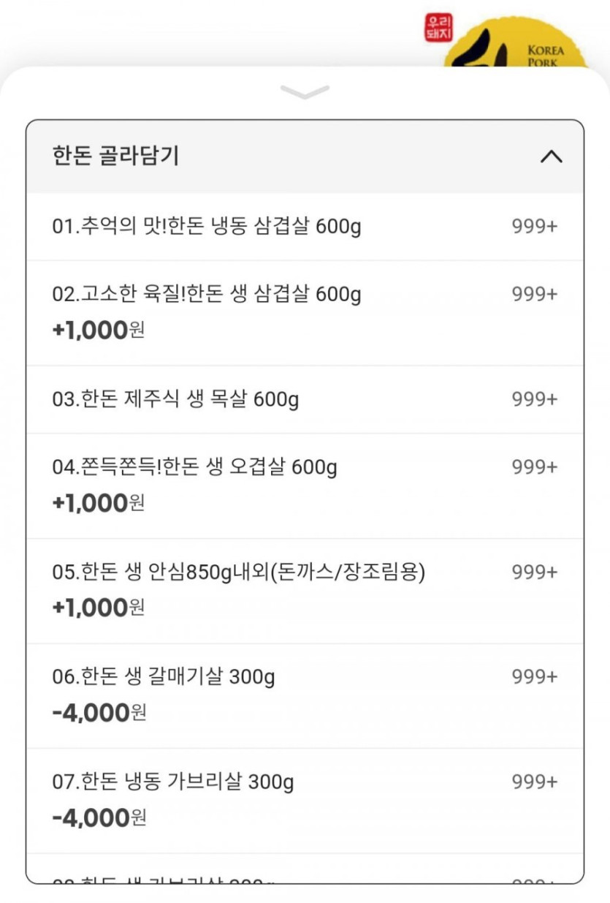Tap the -4,000원 discount under option 07
This screenshot has width=610, height=903.
(x=99, y=818)
